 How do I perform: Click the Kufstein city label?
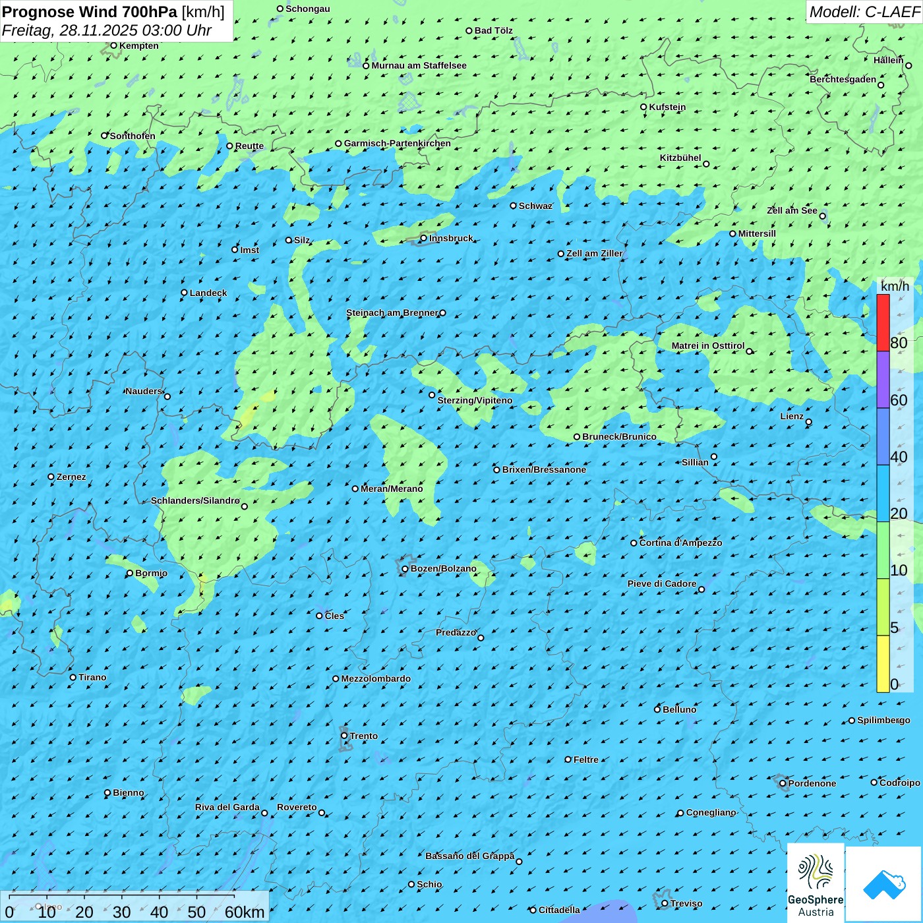(667, 107)
